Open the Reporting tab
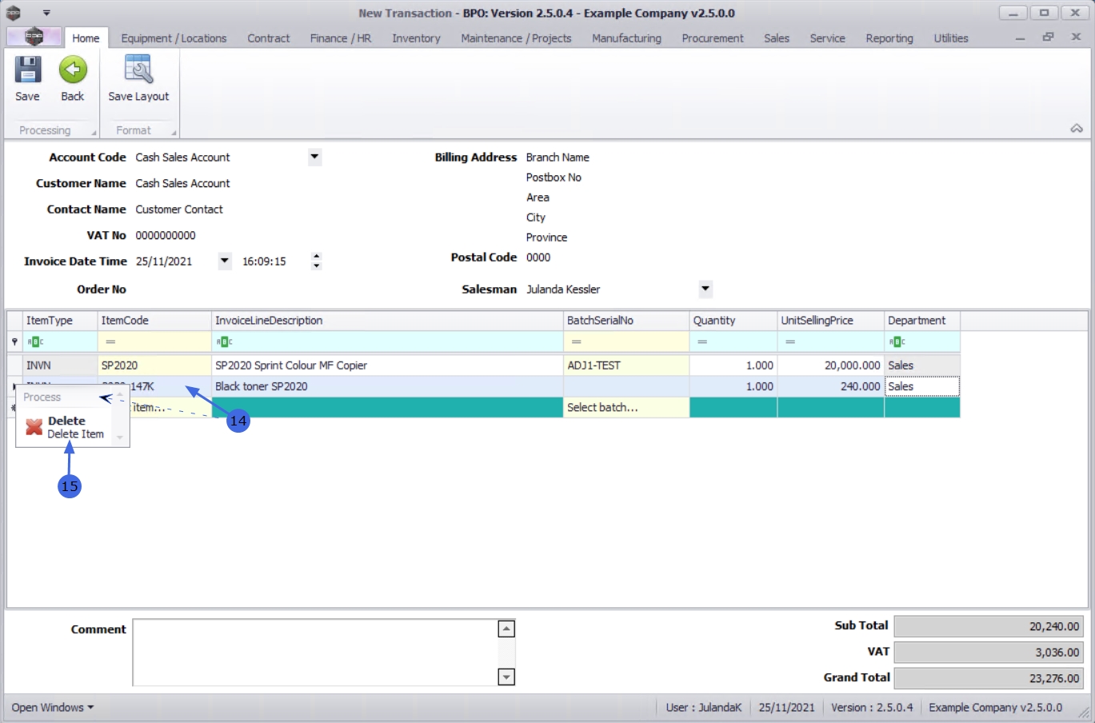Image resolution: width=1095 pixels, height=723 pixels. [889, 38]
